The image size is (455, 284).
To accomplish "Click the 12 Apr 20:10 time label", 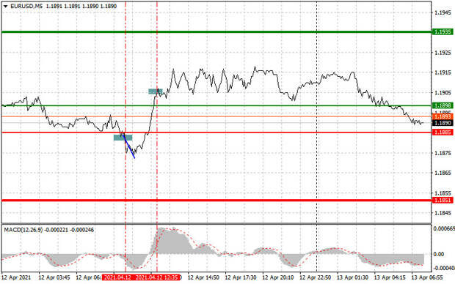I will point(277,277).
